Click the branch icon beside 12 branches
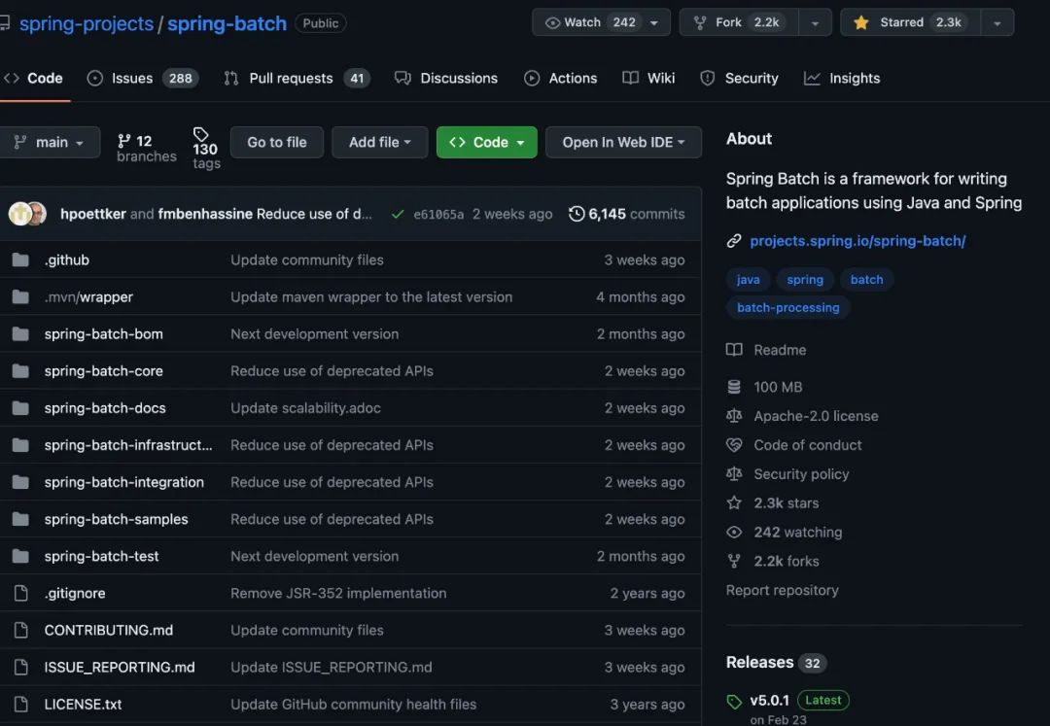Screen dimensions: 1050x726 (123, 141)
